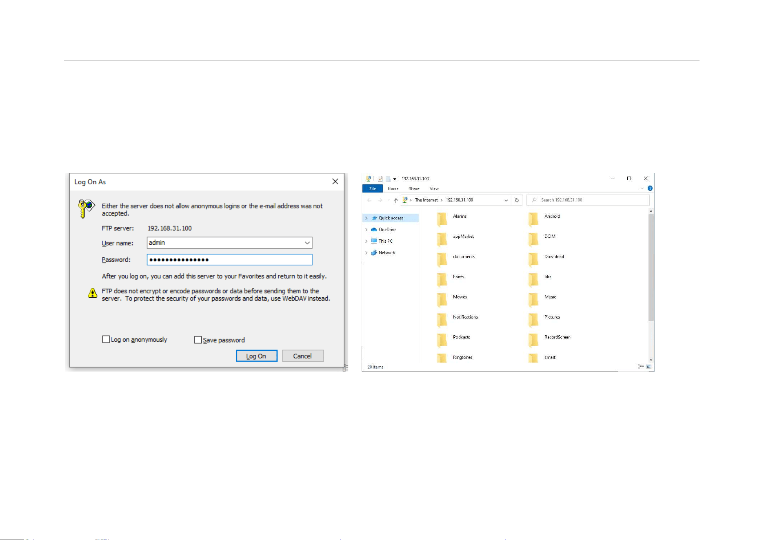Click the vertical scrollbar thumb in Explorer
The width and height of the screenshot is (764, 540).
[x=651, y=267]
